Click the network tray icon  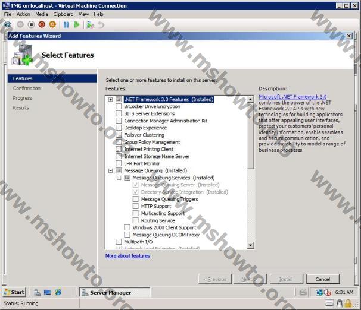(x=319, y=292)
